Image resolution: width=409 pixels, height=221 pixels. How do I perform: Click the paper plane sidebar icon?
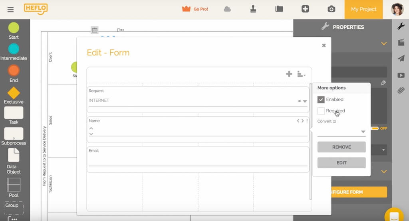(401, 58)
